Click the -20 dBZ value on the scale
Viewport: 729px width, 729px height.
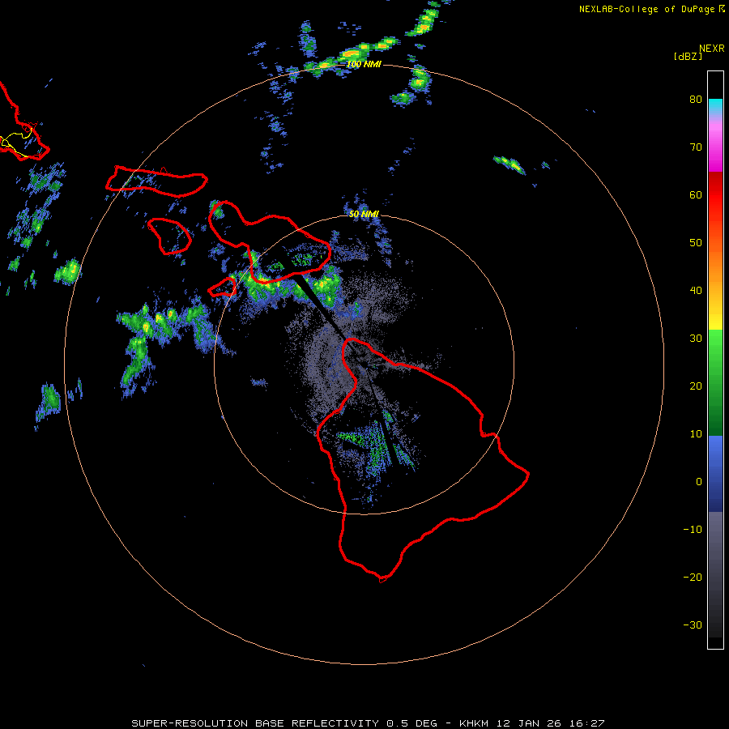click(693, 578)
